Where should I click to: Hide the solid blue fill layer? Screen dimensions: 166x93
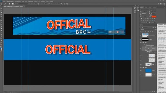[x=141, y=71]
